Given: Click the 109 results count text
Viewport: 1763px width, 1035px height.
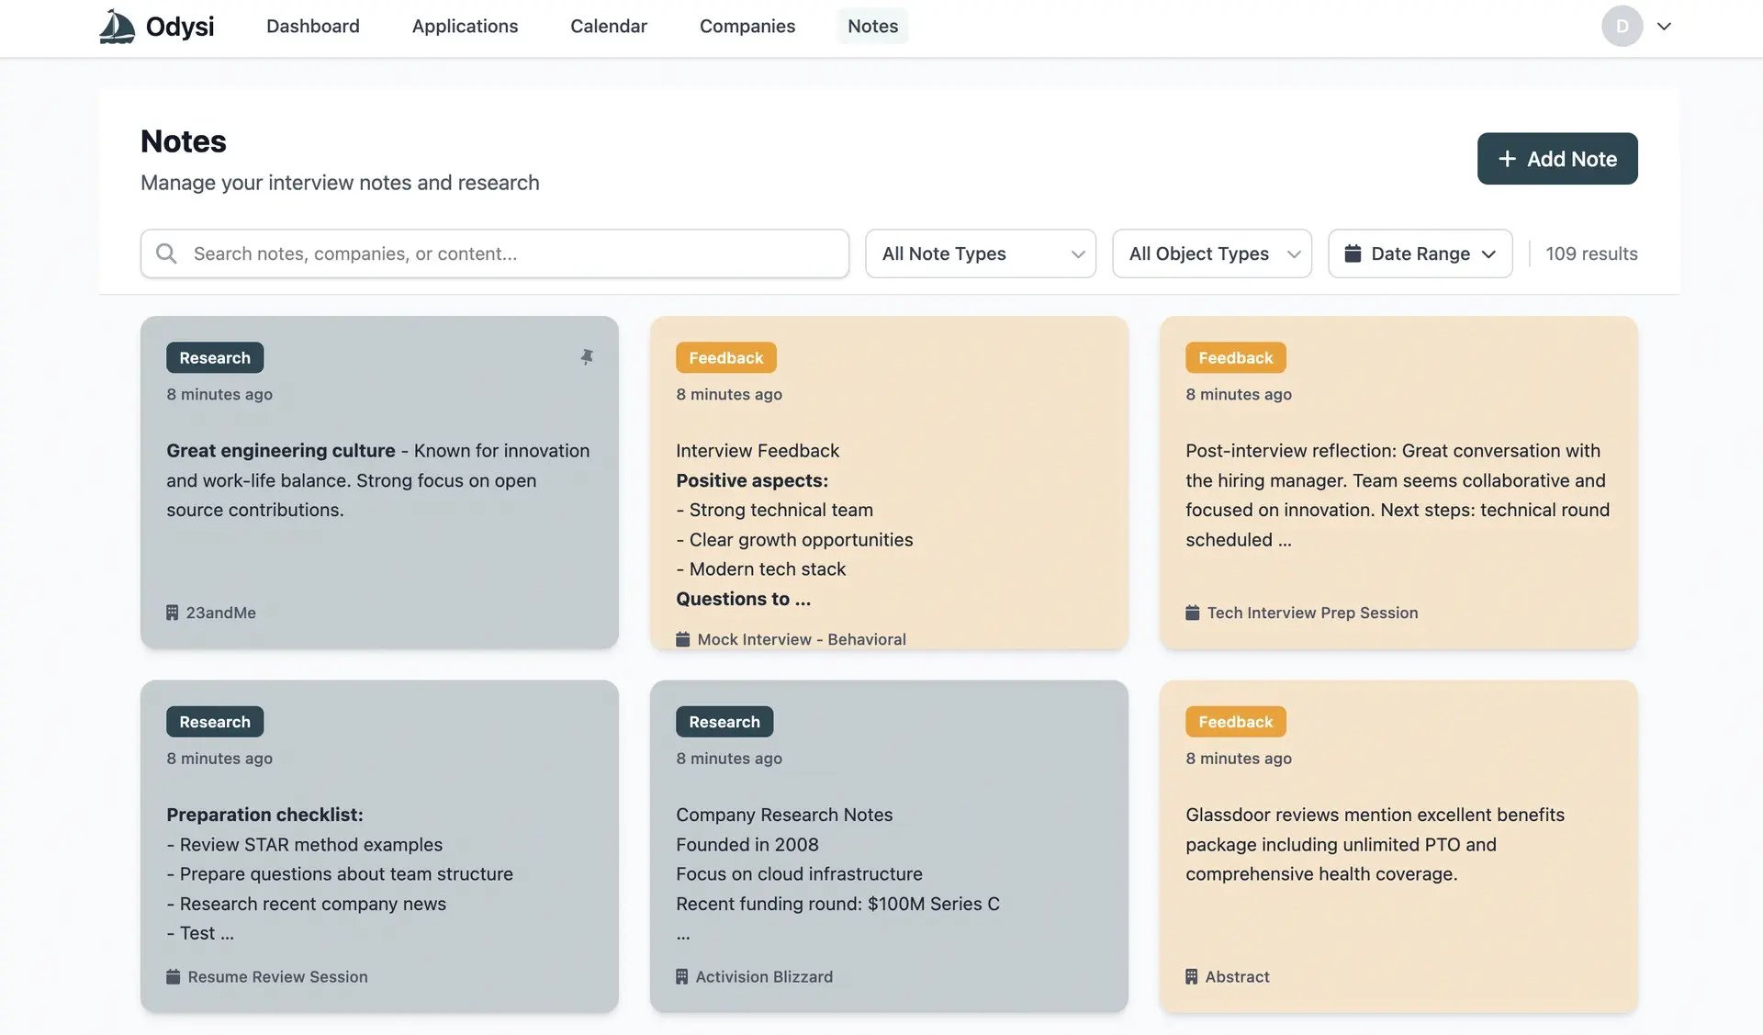Looking at the screenshot, I should 1591,253.
